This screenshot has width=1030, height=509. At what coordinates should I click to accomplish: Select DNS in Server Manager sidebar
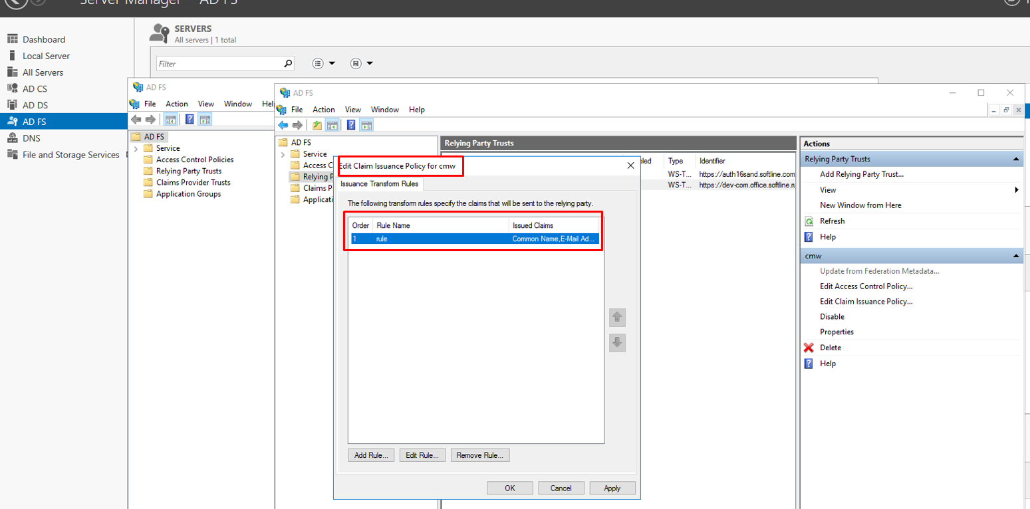pos(31,138)
